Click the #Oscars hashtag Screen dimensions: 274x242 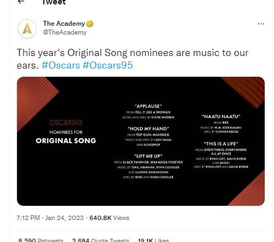[61, 65]
